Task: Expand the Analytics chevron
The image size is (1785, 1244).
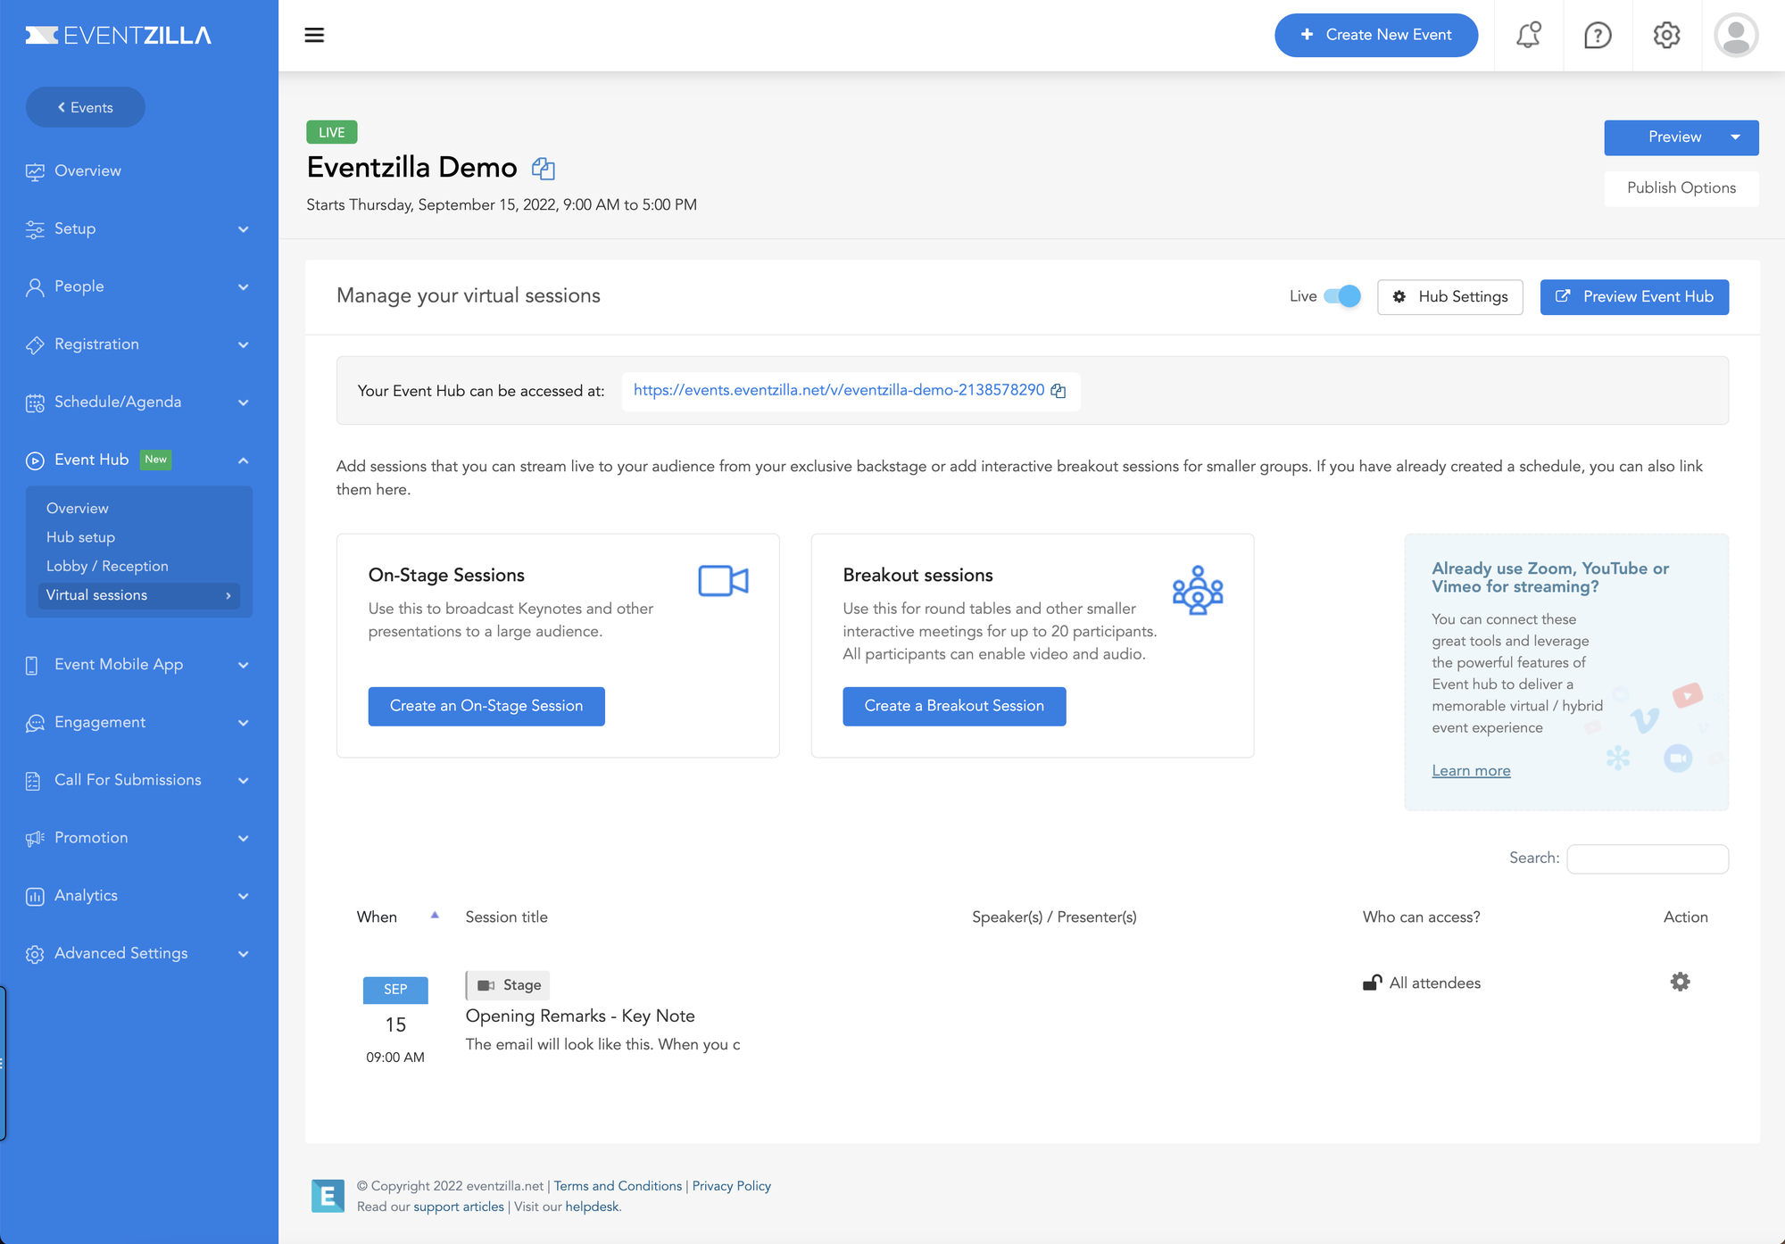Action: (x=243, y=896)
